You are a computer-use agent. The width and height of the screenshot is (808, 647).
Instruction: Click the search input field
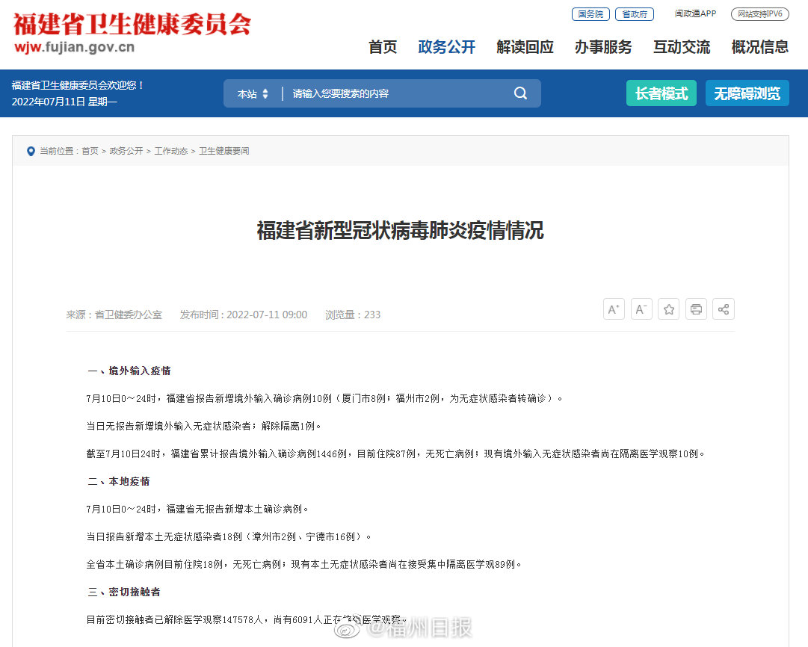396,94
